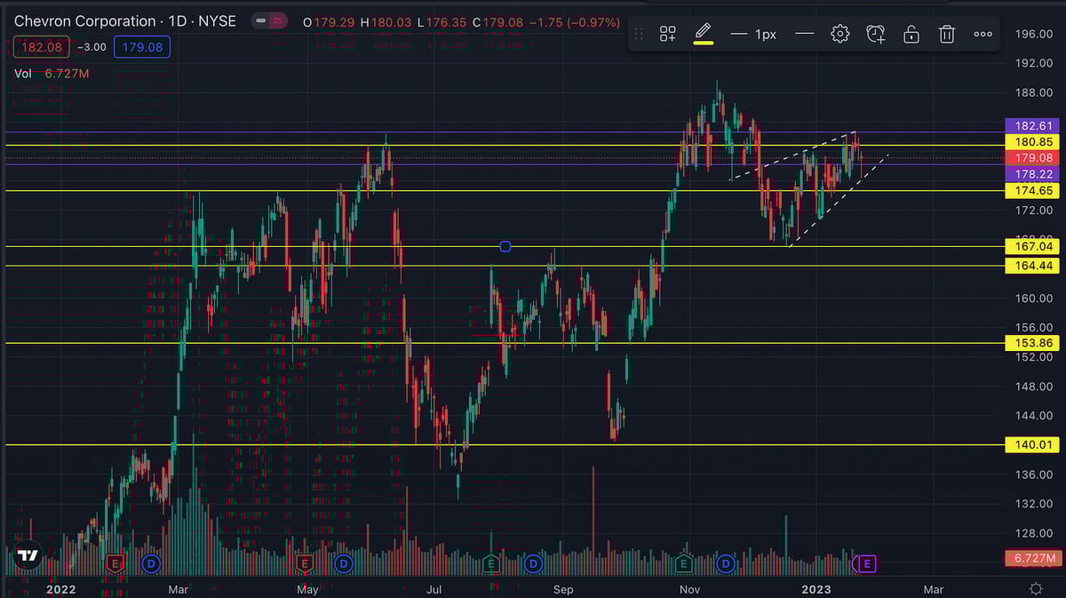Image resolution: width=1066 pixels, height=598 pixels.
Task: Click the Sep label on the time axis
Action: pos(564,588)
